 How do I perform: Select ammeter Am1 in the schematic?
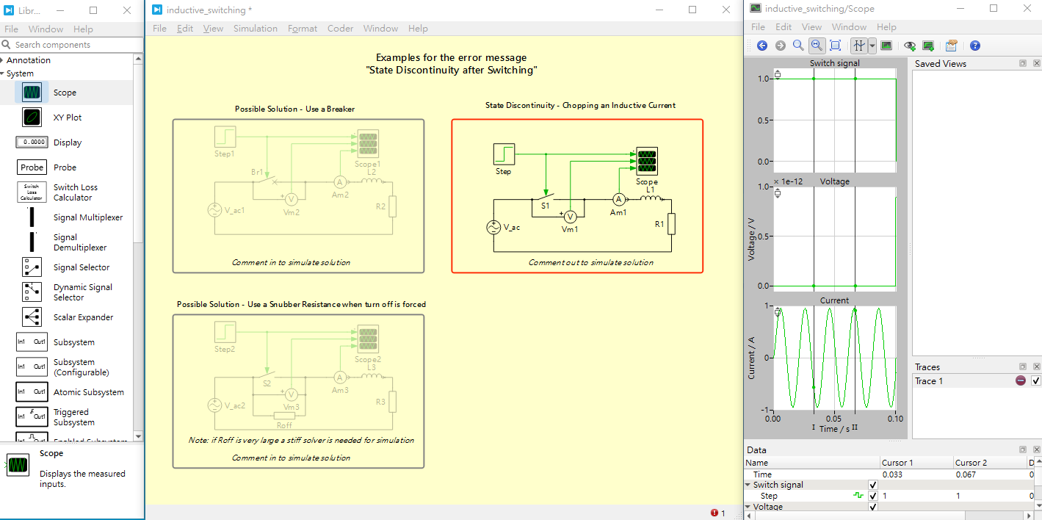(618, 199)
